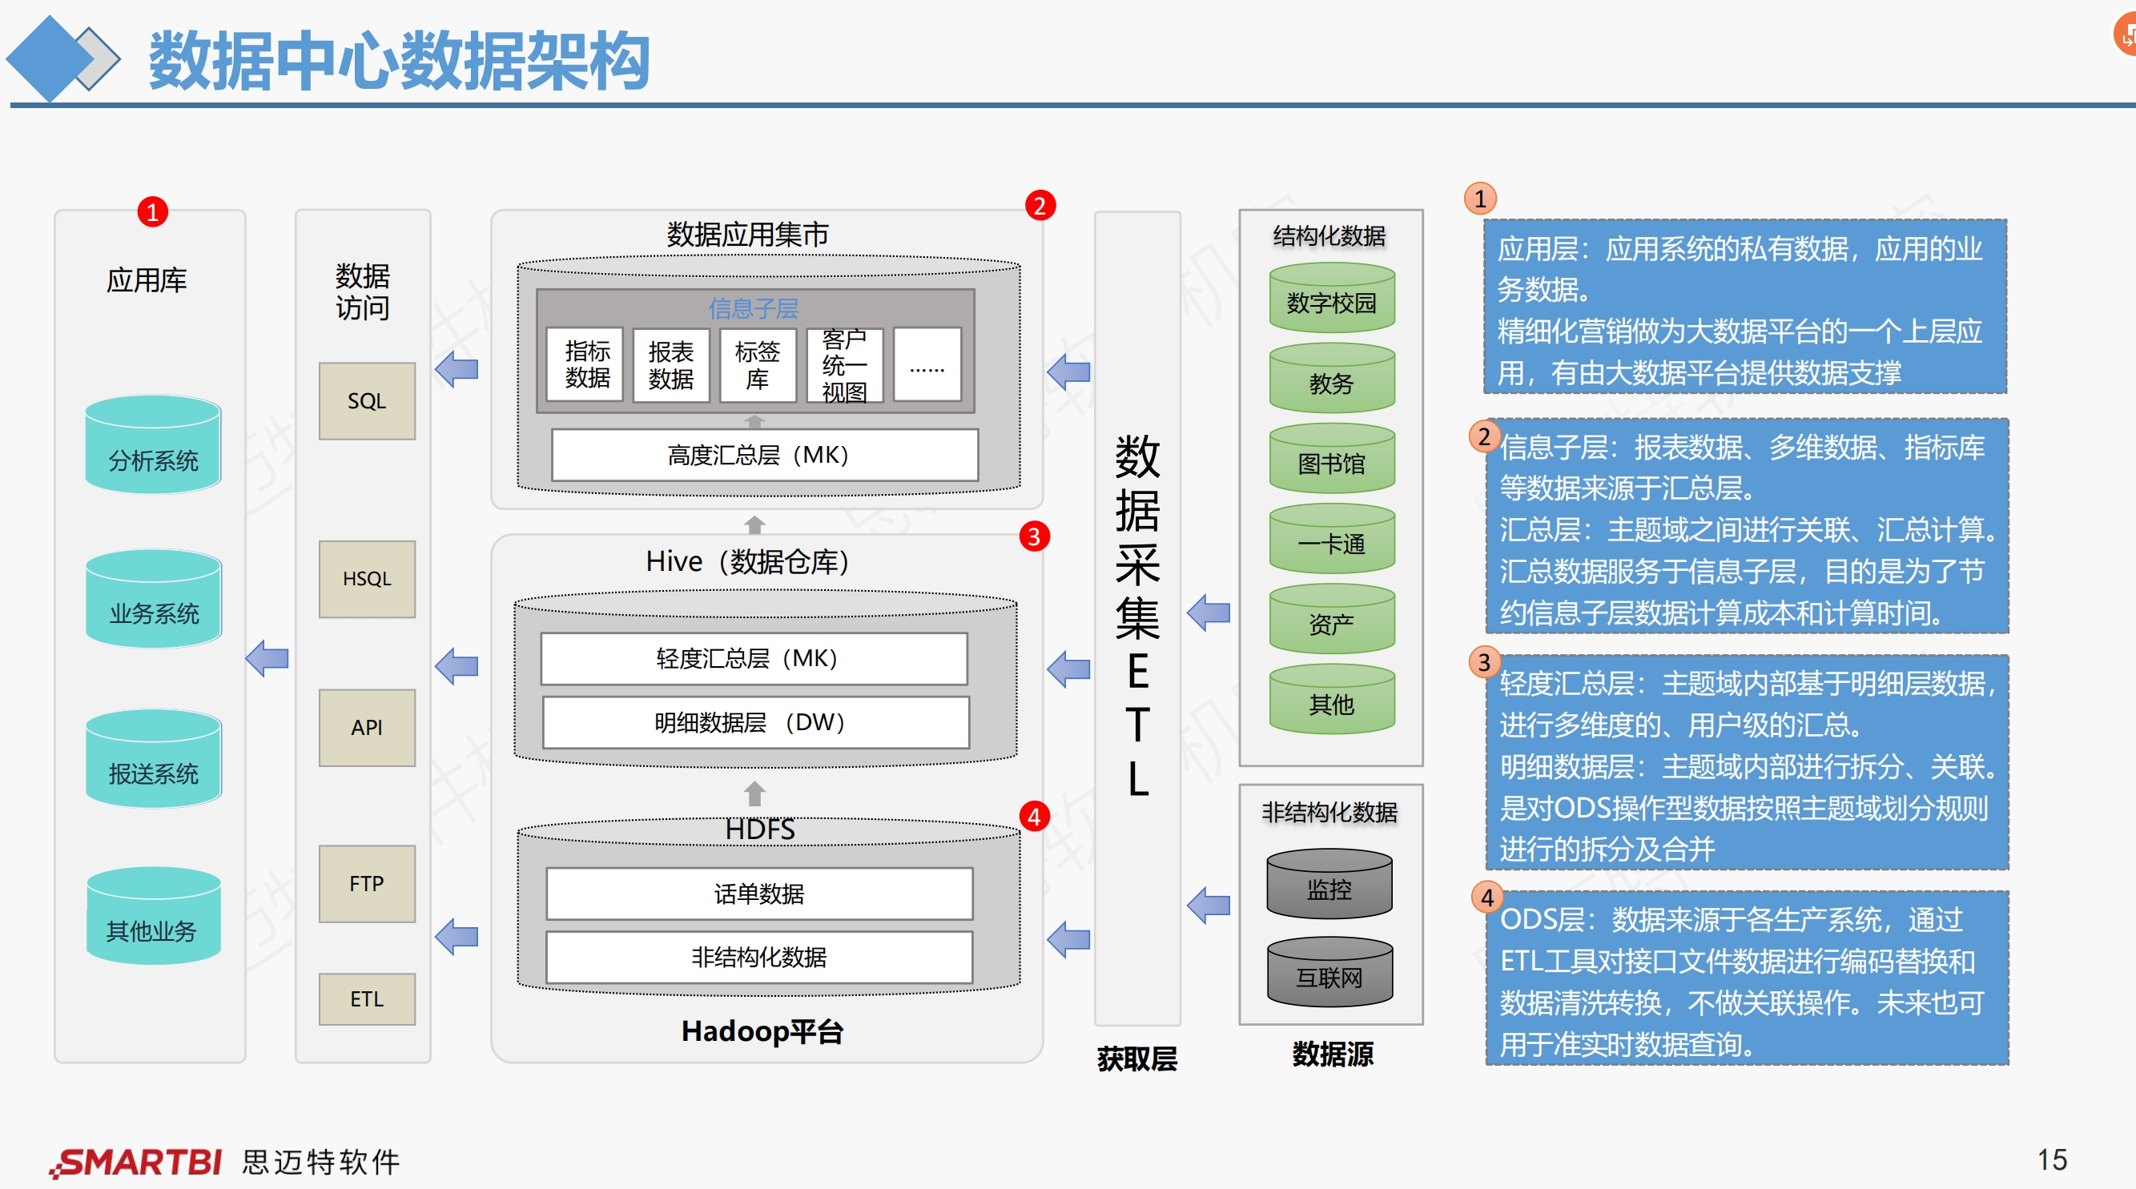Select the 其他 green cylinder
This screenshot has height=1189, width=2136.
pyautogui.click(x=1332, y=699)
